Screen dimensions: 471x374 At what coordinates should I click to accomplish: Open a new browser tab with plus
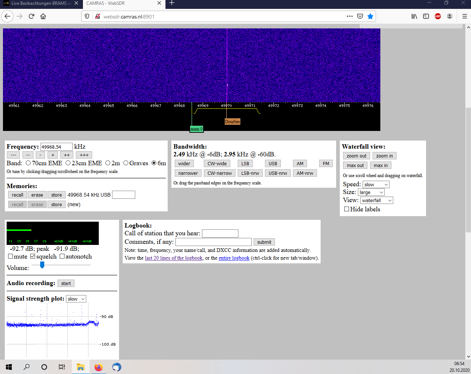172,3
